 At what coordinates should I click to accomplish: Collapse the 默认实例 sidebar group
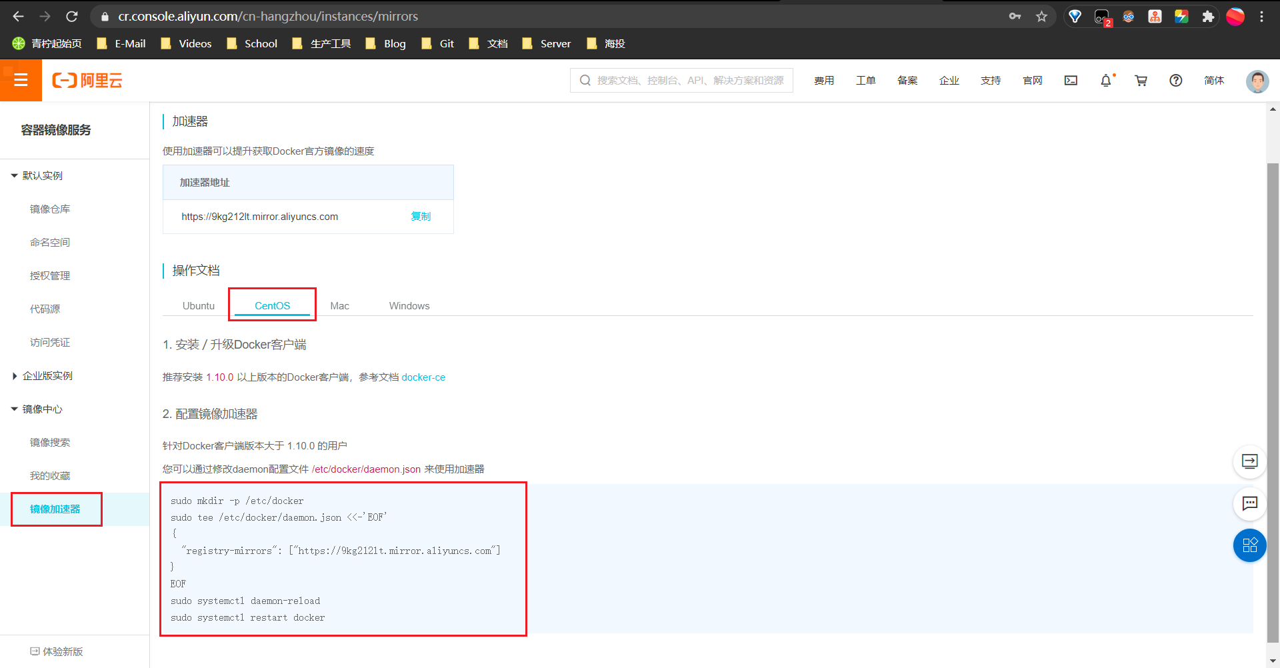point(37,175)
